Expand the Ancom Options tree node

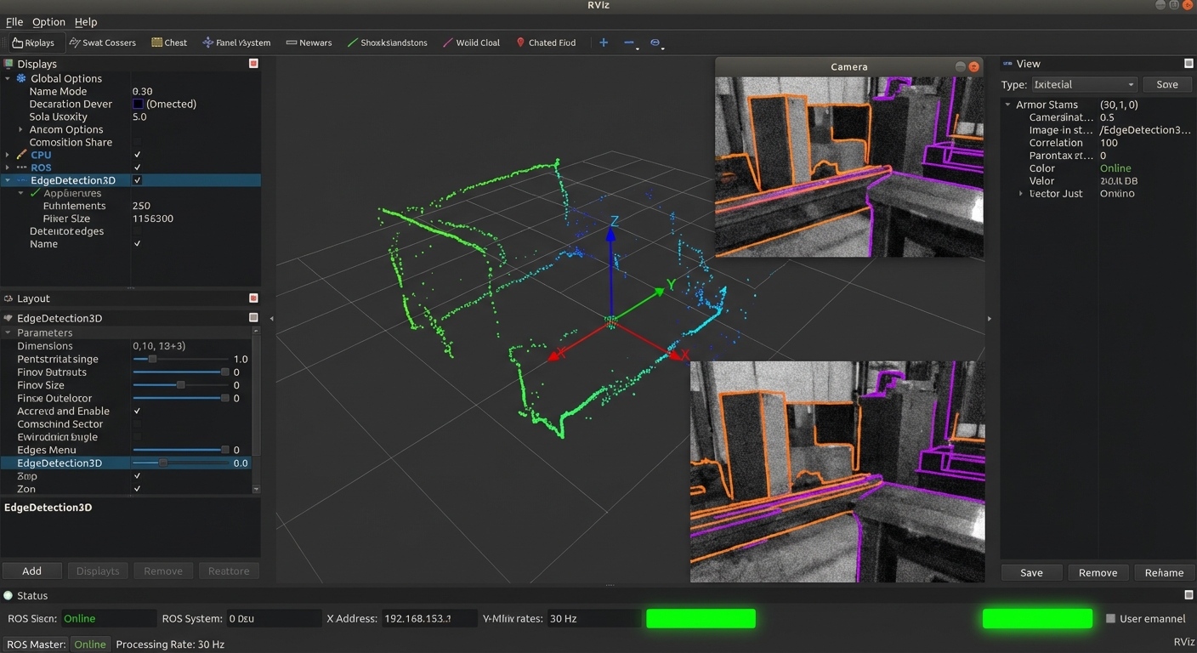coord(21,130)
